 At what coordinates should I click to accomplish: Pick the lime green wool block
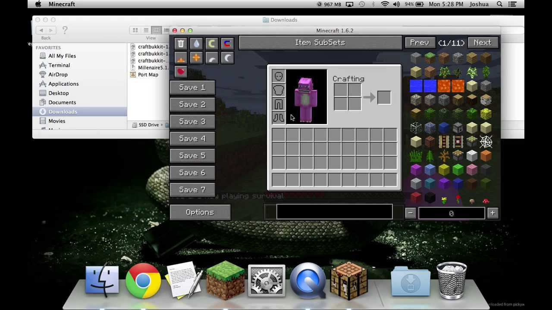[x=458, y=170]
